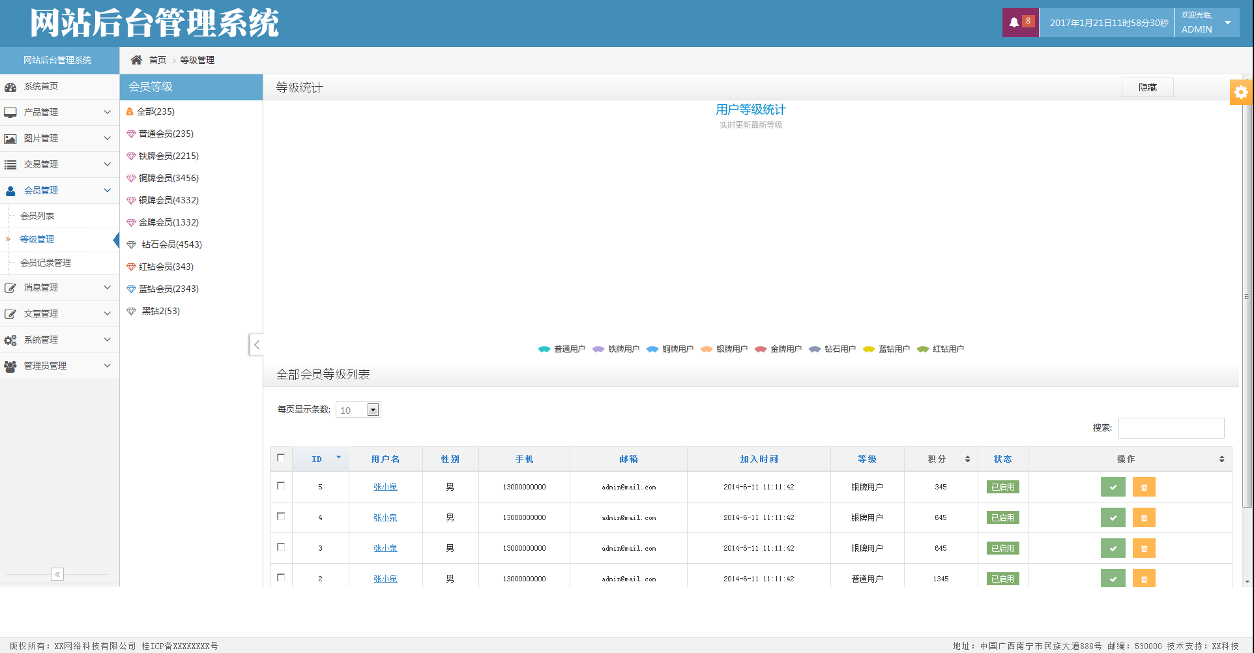
Task: Expand the 交易管理 menu chevron
Action: (108, 164)
